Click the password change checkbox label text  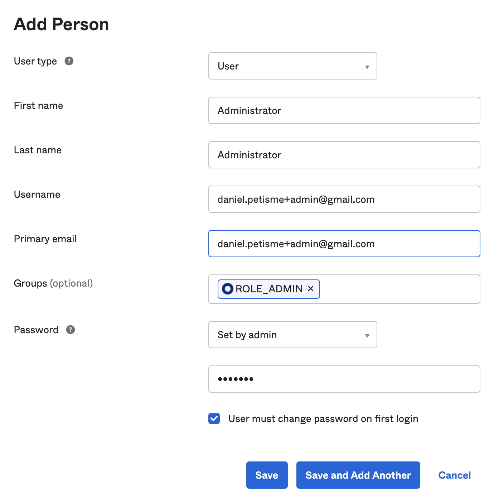pyautogui.click(x=323, y=419)
